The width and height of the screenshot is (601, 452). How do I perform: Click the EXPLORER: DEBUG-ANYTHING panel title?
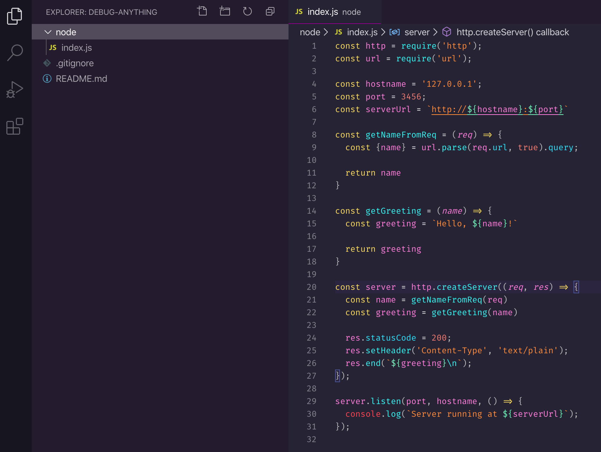102,12
